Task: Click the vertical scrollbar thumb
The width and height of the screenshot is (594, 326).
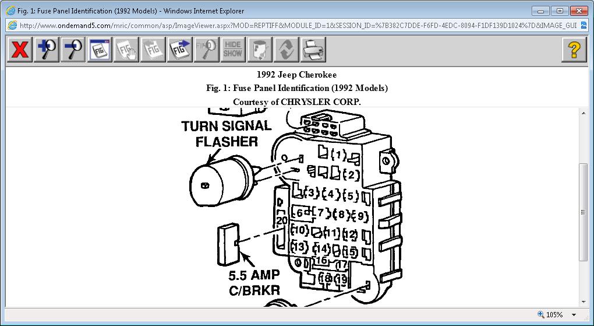Action: pyautogui.click(x=584, y=212)
